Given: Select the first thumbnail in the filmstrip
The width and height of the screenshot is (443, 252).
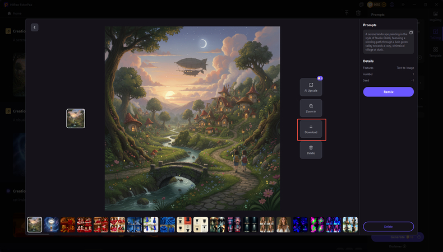Looking at the screenshot, I should tap(35, 225).
